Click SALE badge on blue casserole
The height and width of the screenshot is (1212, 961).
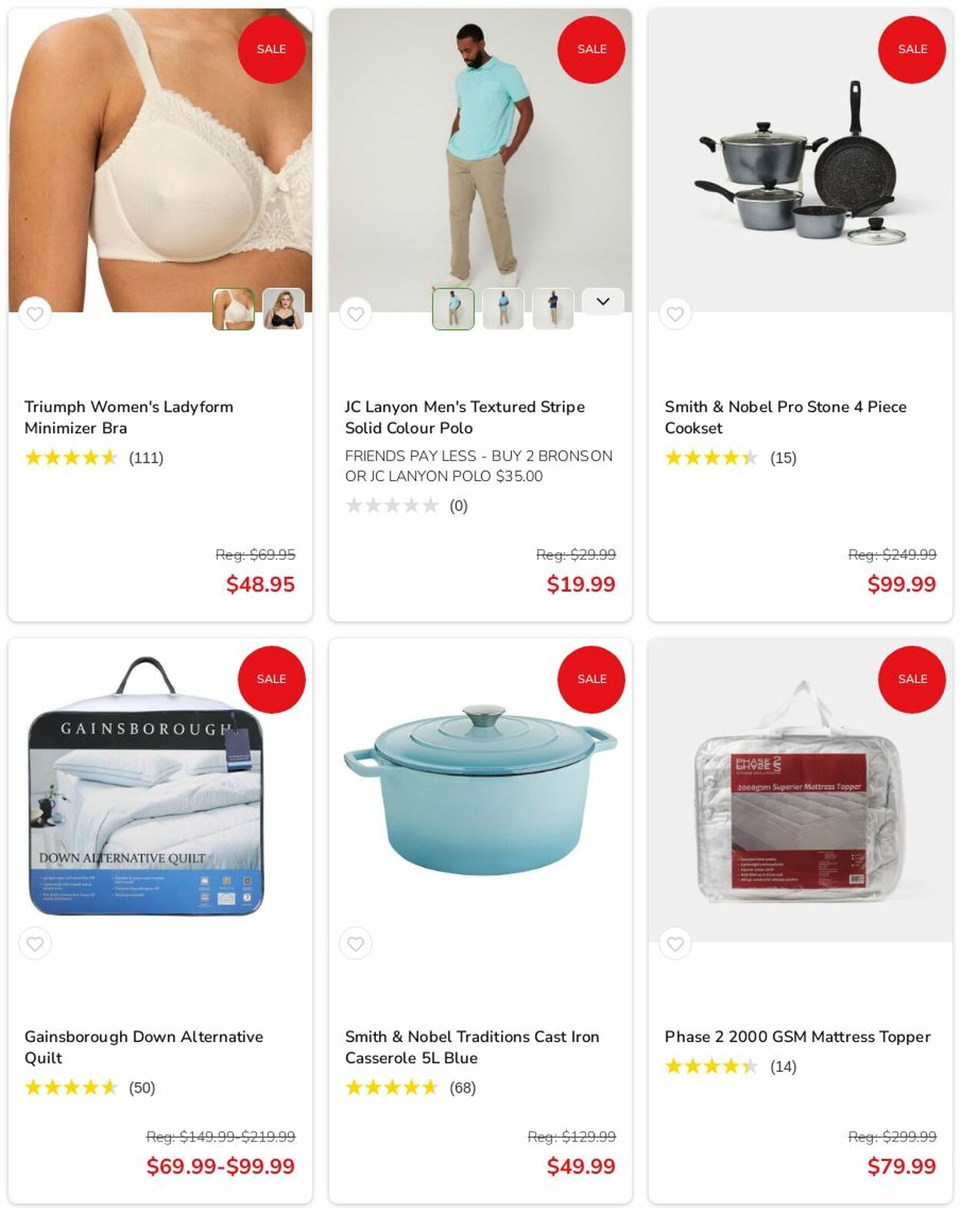pyautogui.click(x=591, y=679)
